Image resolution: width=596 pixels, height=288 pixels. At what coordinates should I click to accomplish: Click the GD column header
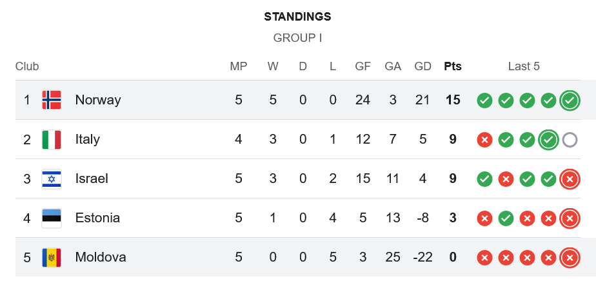click(x=422, y=66)
